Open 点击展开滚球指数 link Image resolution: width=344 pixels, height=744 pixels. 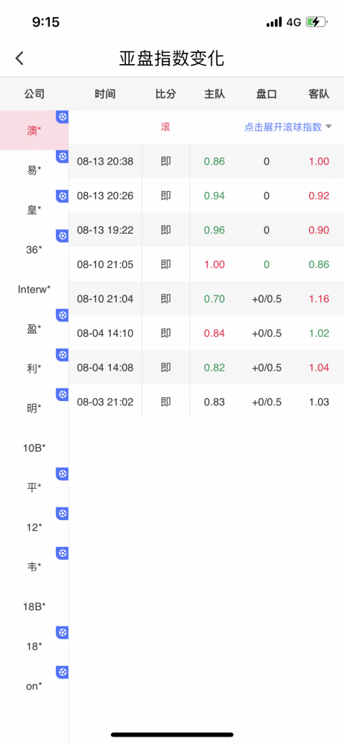click(283, 127)
